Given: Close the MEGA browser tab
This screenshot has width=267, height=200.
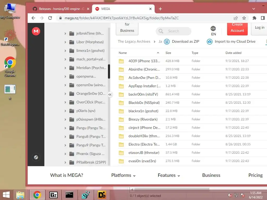Looking at the screenshot, I should [x=150, y=9].
